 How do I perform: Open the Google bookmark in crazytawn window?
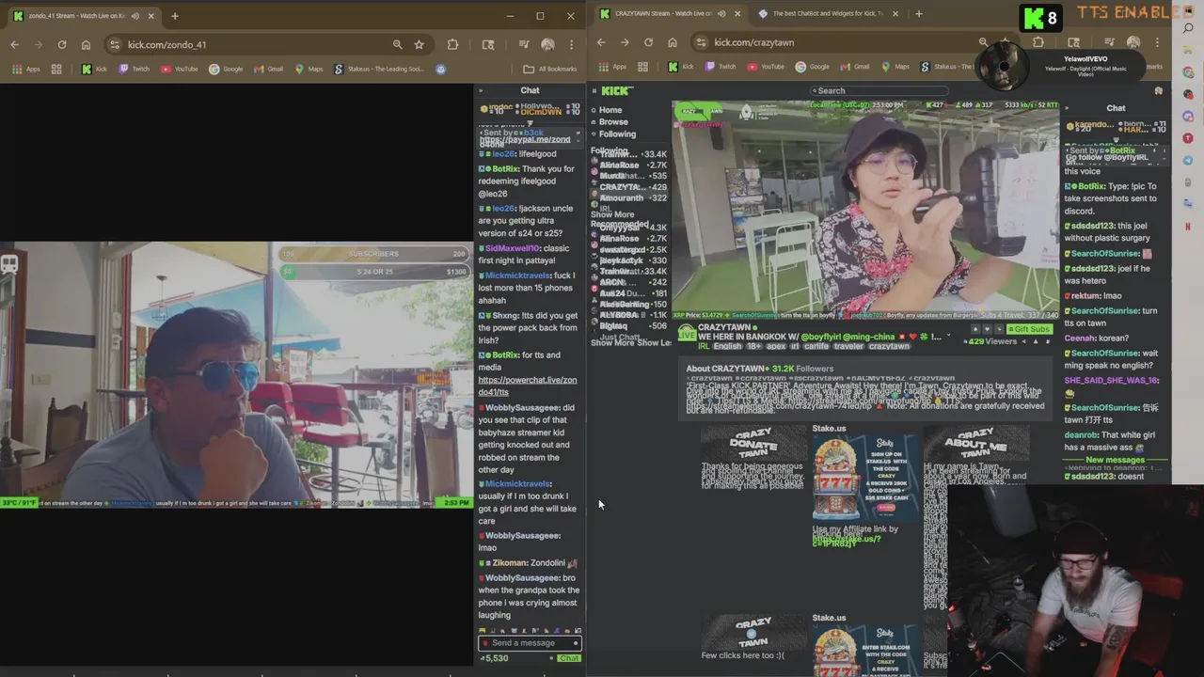813,67
